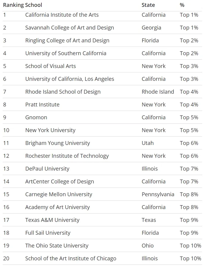Select Rhode Island School of Design text
Screen dimensions: 203x266
click(x=63, y=92)
